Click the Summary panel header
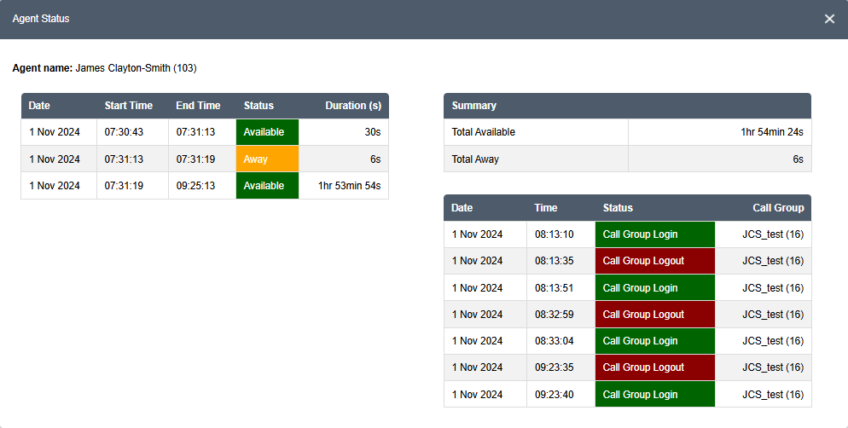The height and width of the screenshot is (428, 848). coord(627,106)
